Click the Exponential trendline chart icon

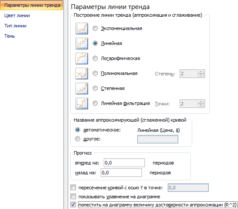(x=81, y=29)
